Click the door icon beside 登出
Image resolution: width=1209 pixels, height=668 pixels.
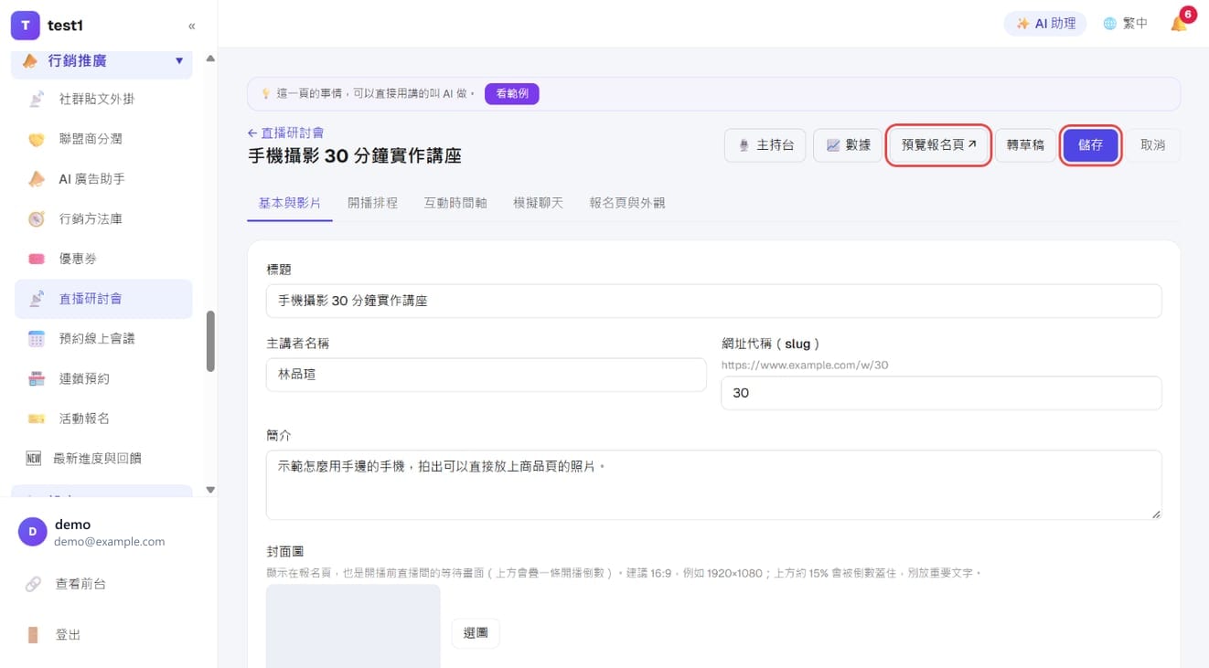point(34,635)
